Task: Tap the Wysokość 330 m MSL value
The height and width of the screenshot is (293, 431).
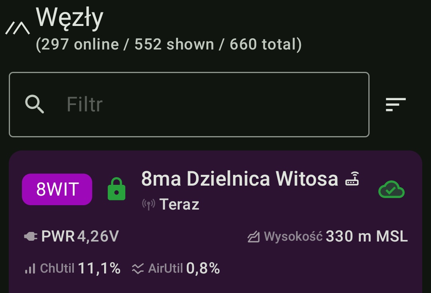Action: pos(335,237)
